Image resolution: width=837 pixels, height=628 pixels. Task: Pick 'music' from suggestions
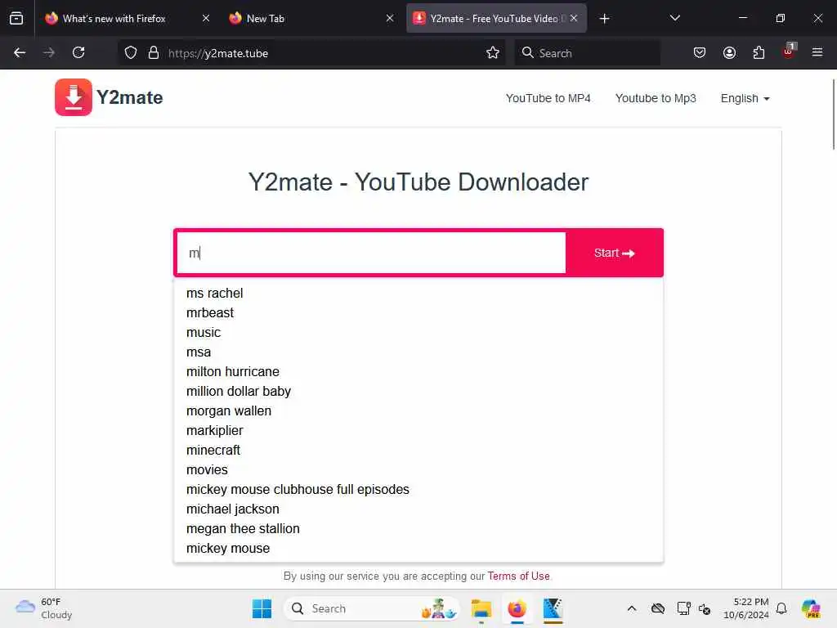(x=418, y=333)
